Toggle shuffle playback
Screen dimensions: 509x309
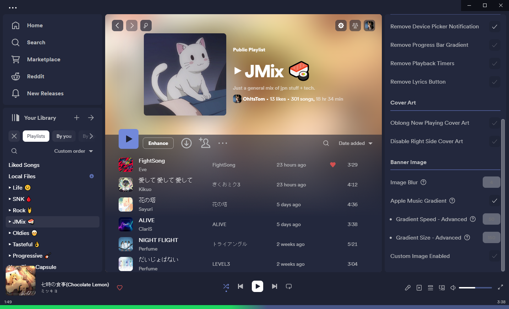point(226,286)
